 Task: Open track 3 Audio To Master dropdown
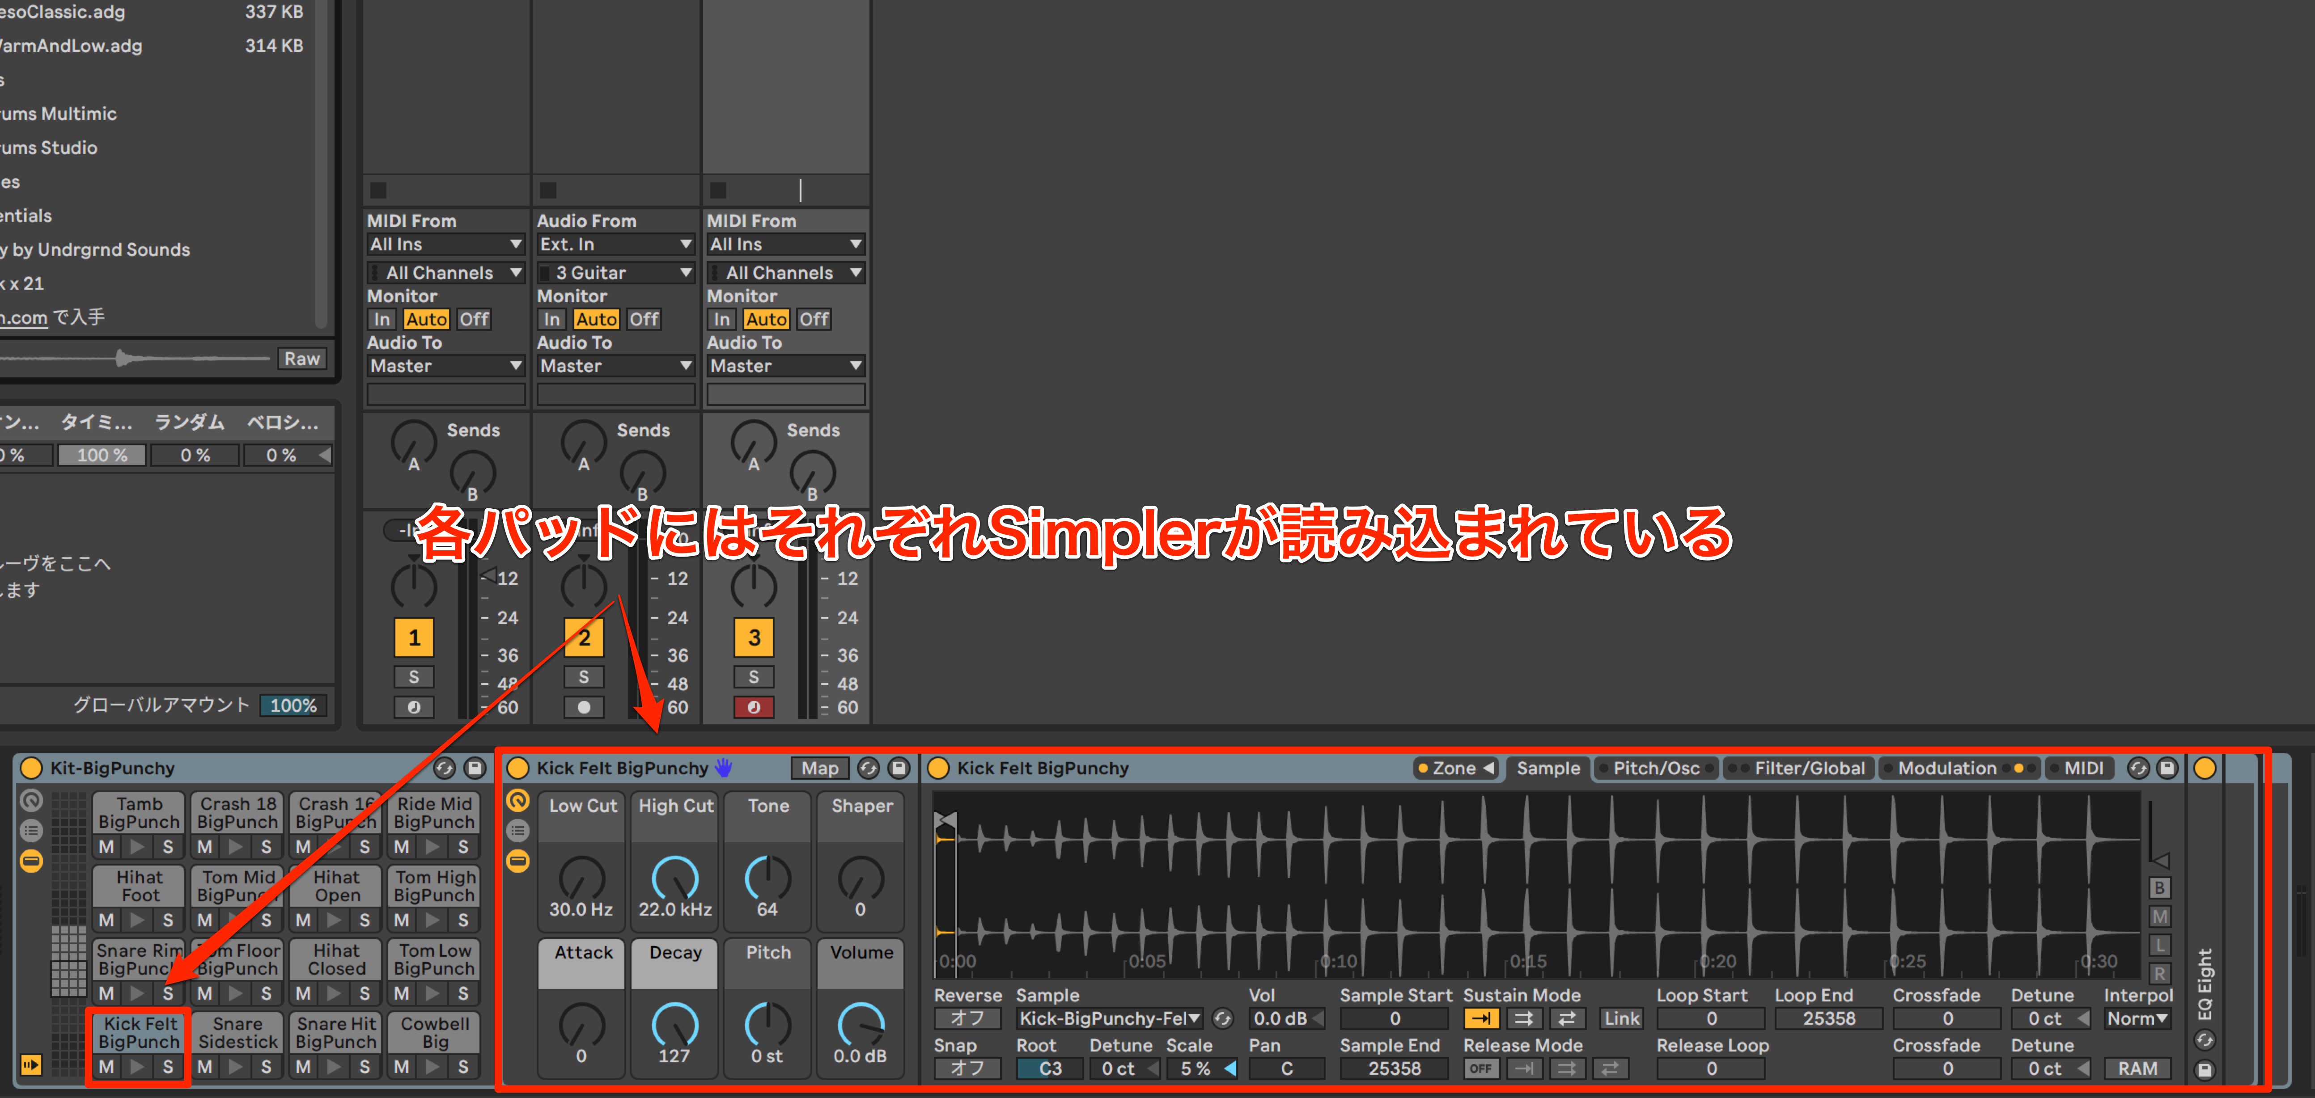point(785,366)
